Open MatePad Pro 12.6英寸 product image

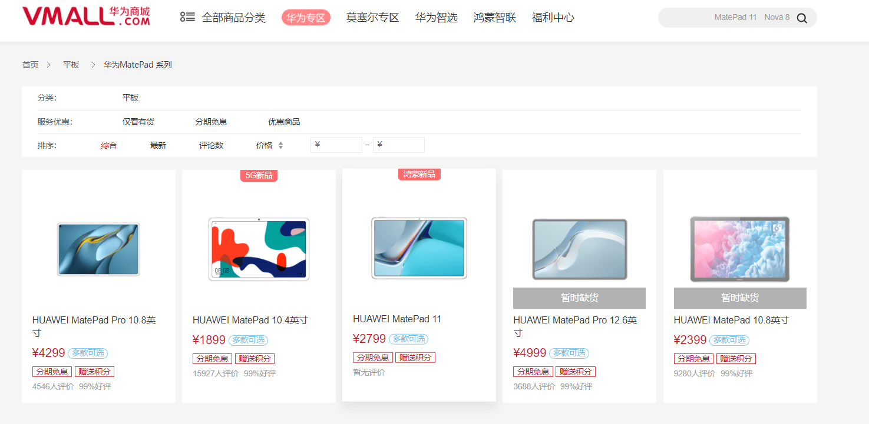tap(580, 249)
